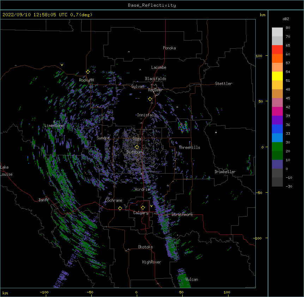Click the RockyMH label

pos(86,80)
